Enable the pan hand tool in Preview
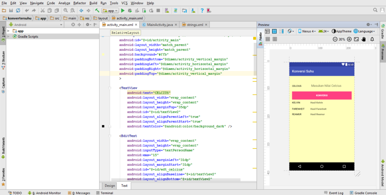This screenshot has width=386, height=195. pos(364,39)
